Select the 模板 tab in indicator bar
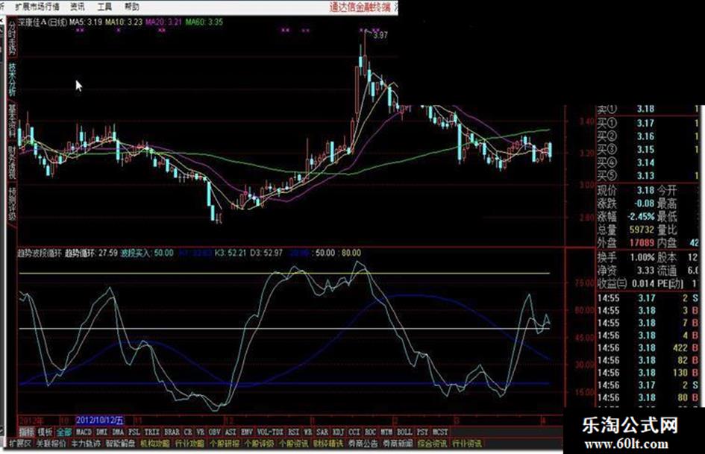 click(x=45, y=432)
